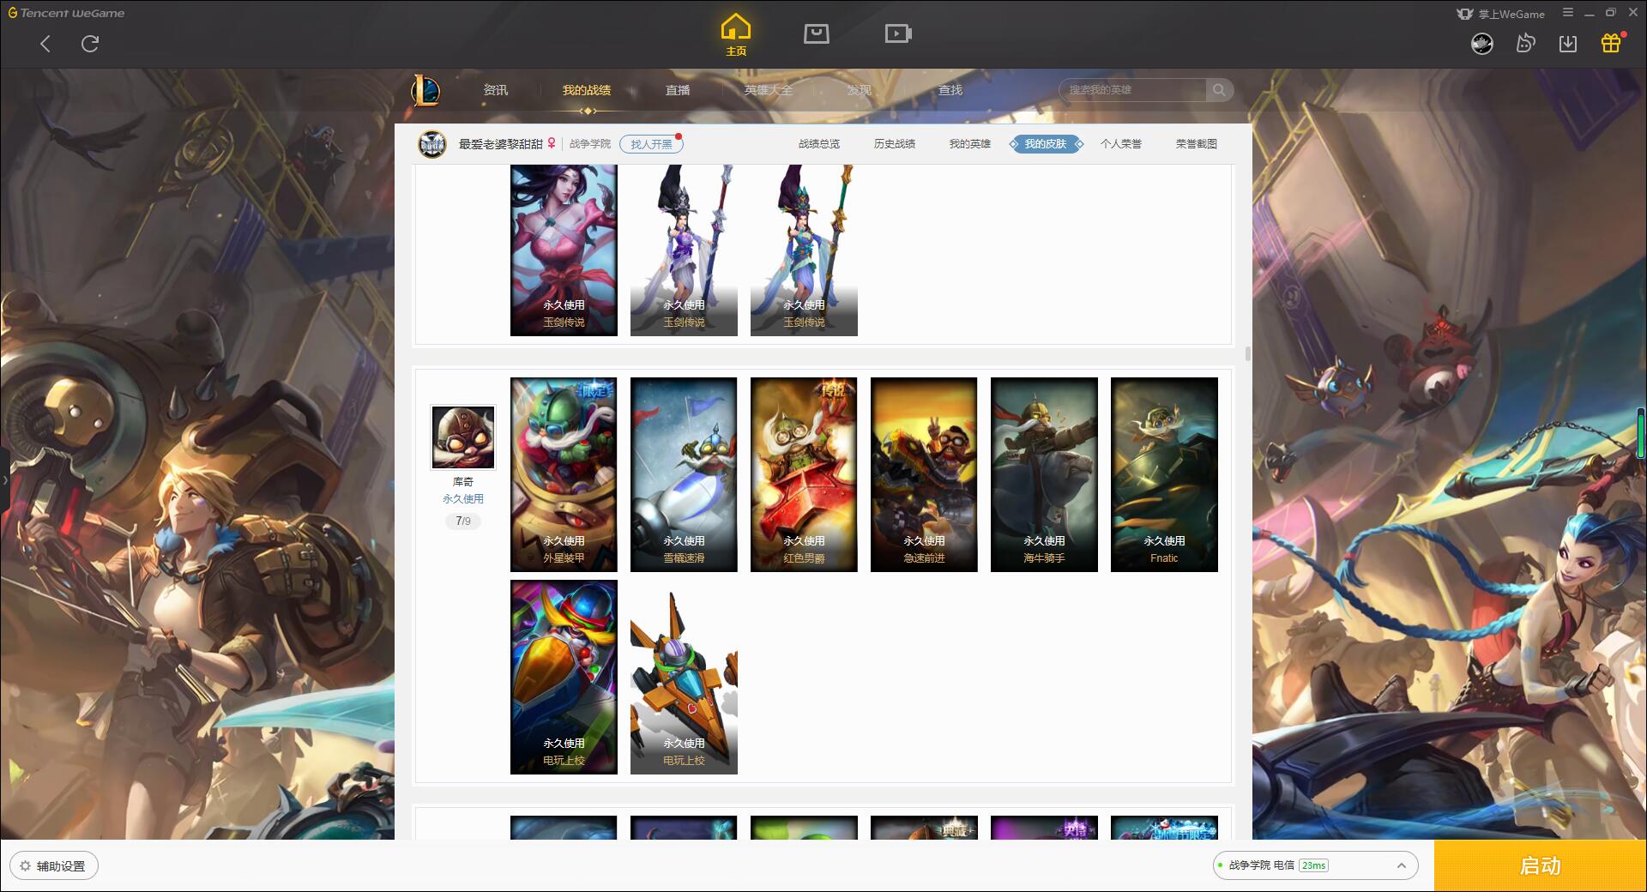Image resolution: width=1647 pixels, height=892 pixels.
Task: Click the 红色男爵 skin thumbnail
Action: pos(804,474)
